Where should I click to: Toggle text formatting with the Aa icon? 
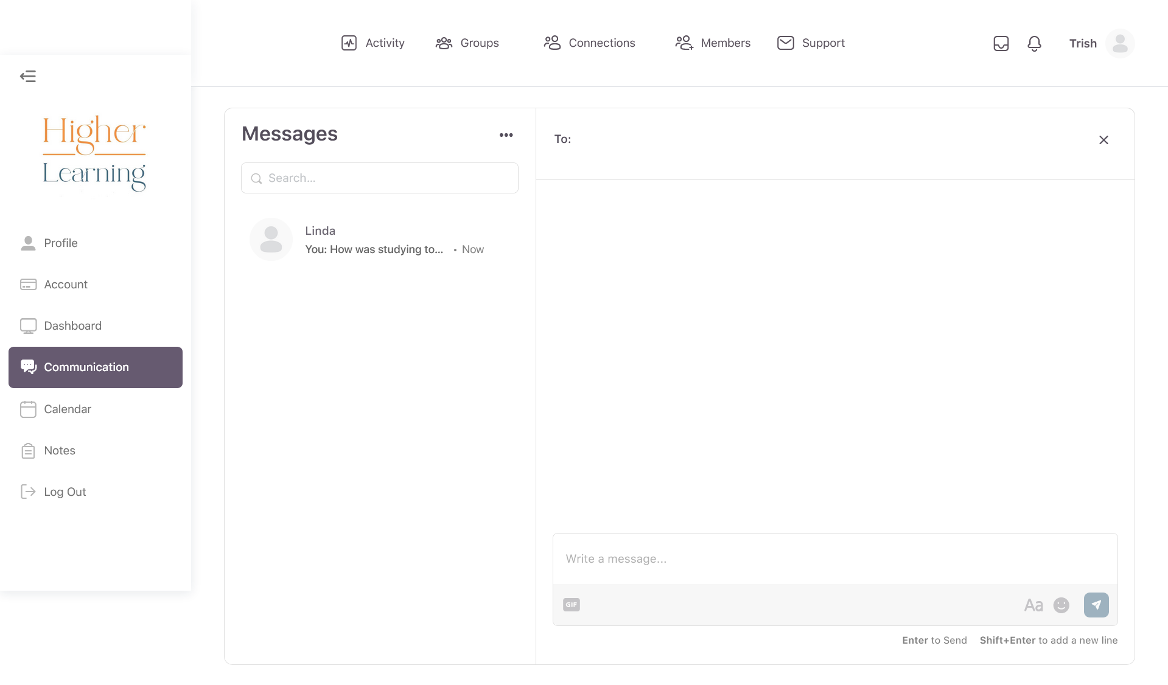(x=1033, y=605)
